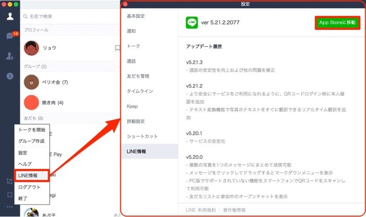Switch to タイムライン settings section
366x217 pixels.
150,91
